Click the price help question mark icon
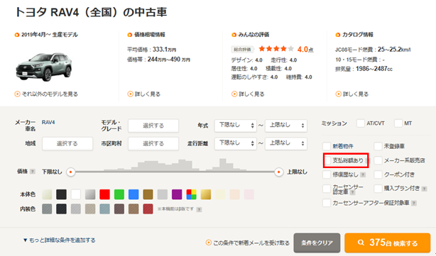 [33, 172]
